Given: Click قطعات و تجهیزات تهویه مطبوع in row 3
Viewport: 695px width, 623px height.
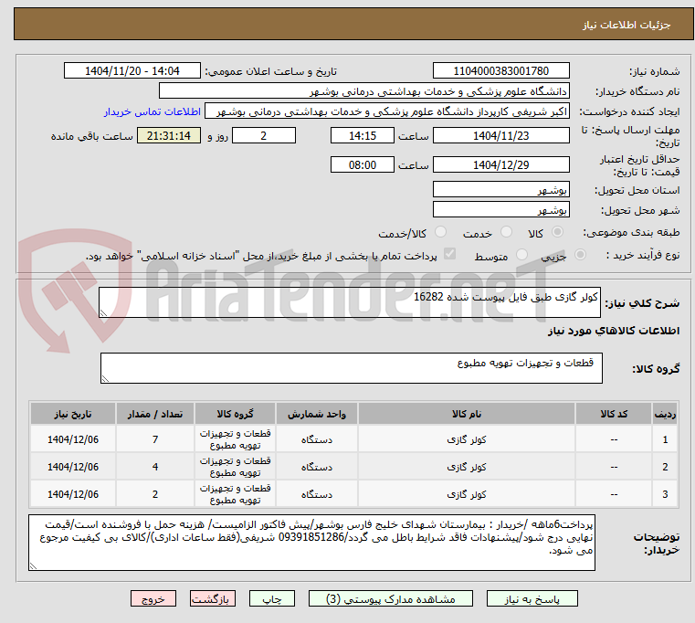Looking at the screenshot, I should pos(235,494).
